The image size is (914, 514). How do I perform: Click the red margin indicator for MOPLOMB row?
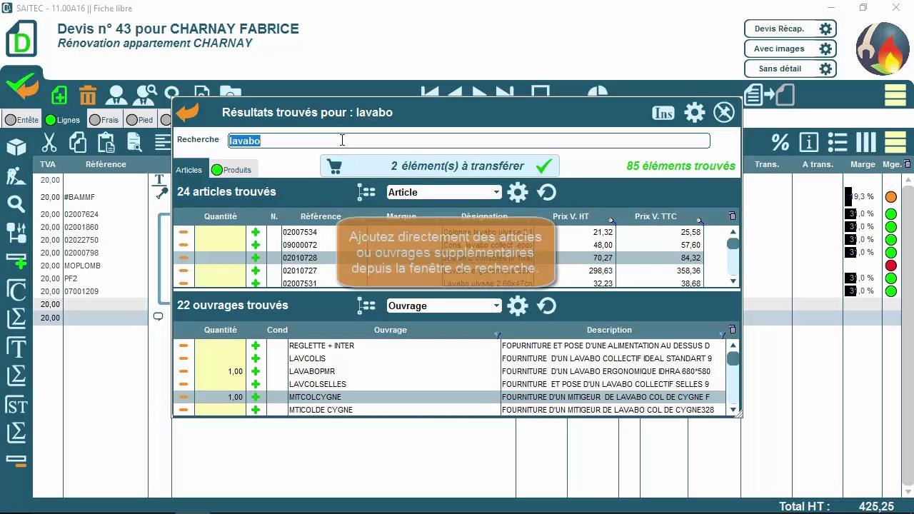tap(890, 266)
